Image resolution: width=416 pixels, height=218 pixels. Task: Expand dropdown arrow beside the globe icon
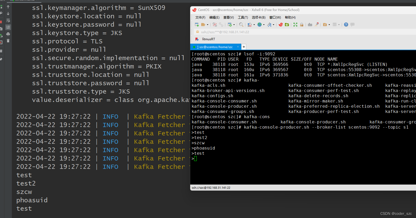[x=264, y=25]
